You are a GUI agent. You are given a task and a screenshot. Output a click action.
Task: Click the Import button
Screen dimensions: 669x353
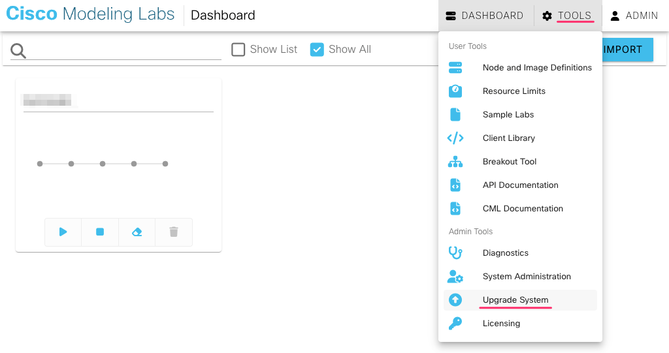click(628, 50)
